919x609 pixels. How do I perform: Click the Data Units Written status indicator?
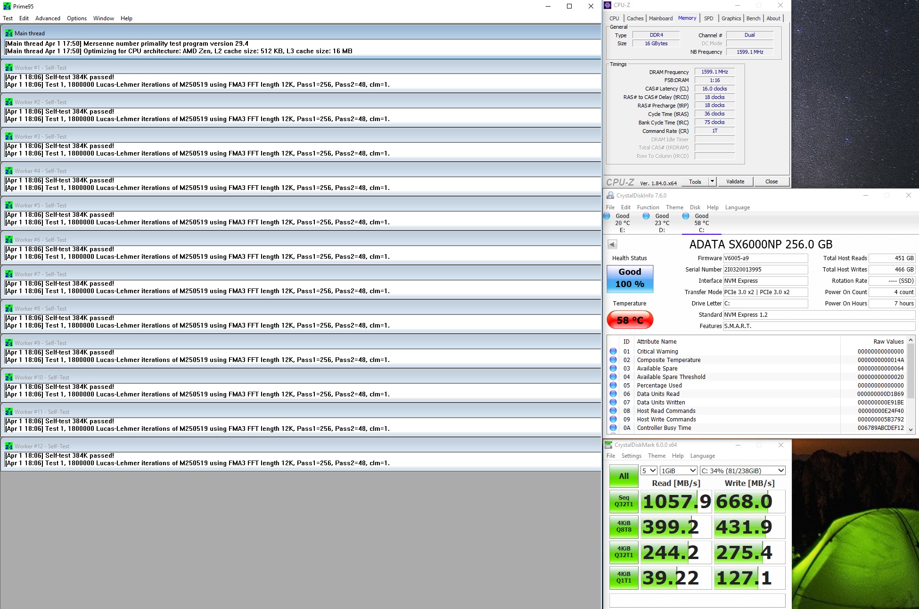[x=613, y=403]
